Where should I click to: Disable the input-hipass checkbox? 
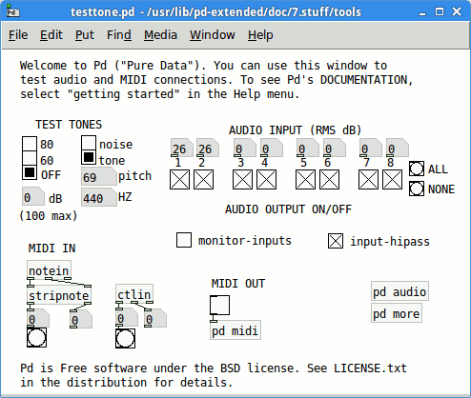pos(336,241)
